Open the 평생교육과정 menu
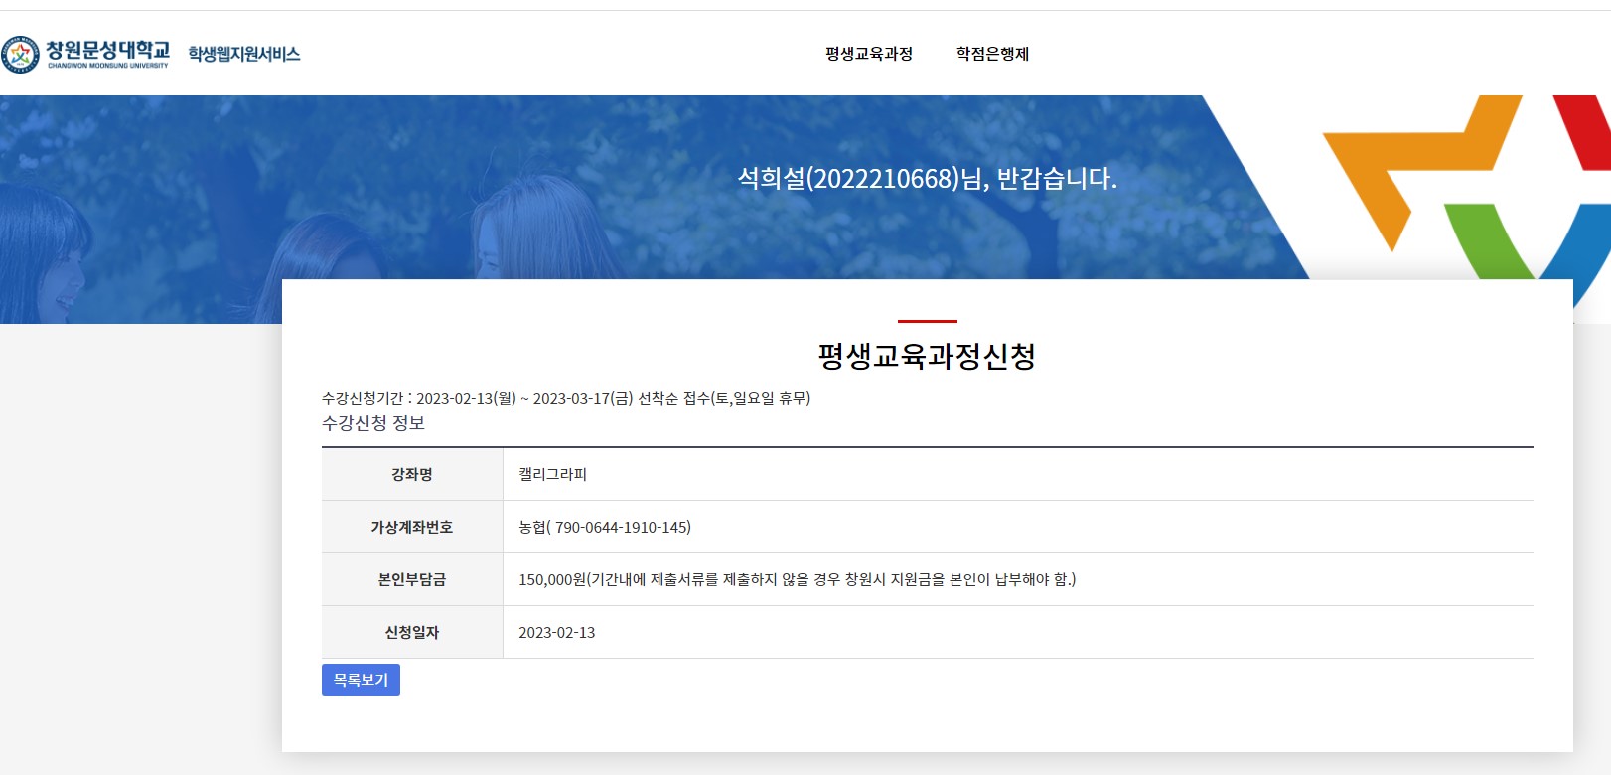The height and width of the screenshot is (775, 1611). [869, 54]
